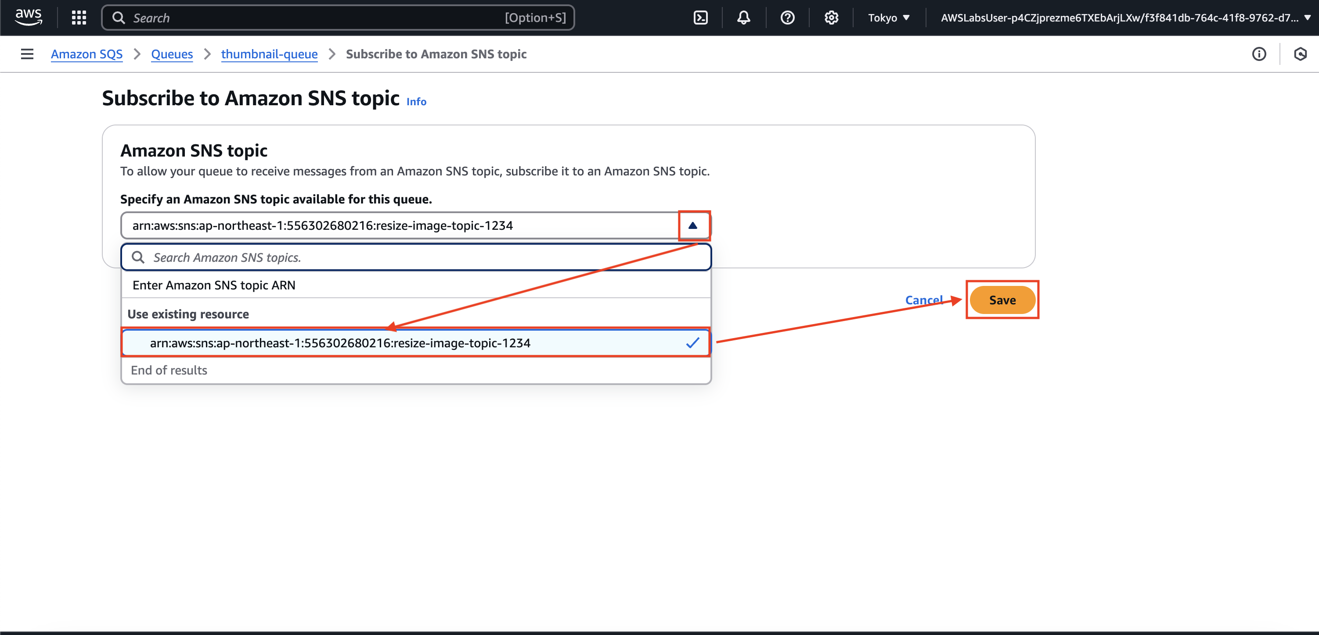Choose Enter Amazon SNS topic ARN option

click(214, 285)
